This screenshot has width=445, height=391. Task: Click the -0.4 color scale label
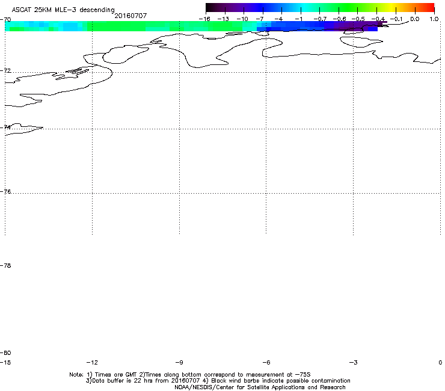coord(378,19)
